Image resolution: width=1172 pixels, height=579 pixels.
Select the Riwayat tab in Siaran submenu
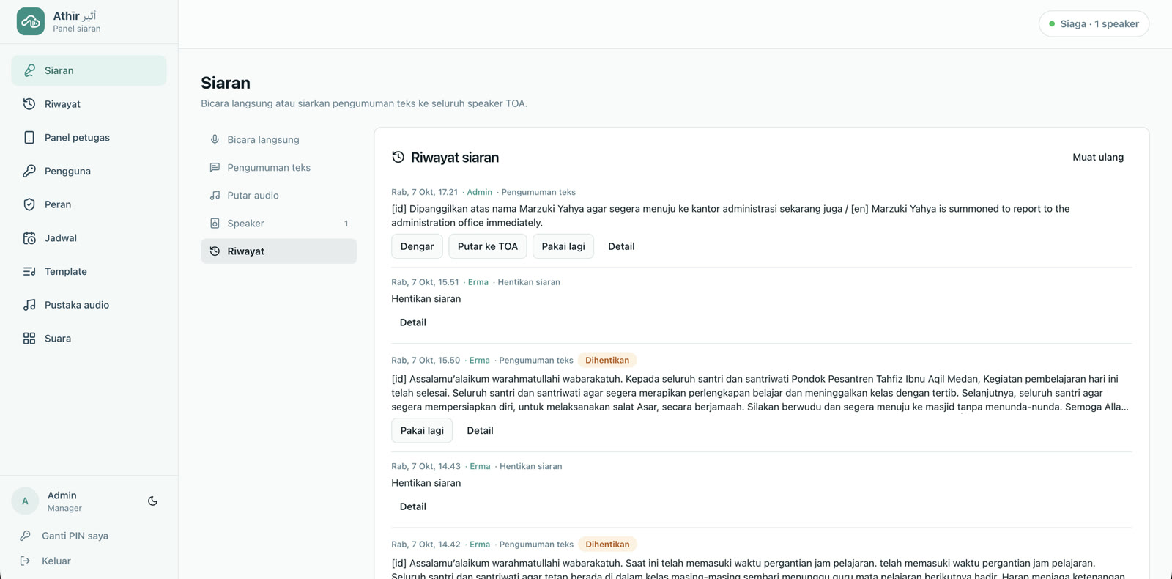click(x=279, y=251)
